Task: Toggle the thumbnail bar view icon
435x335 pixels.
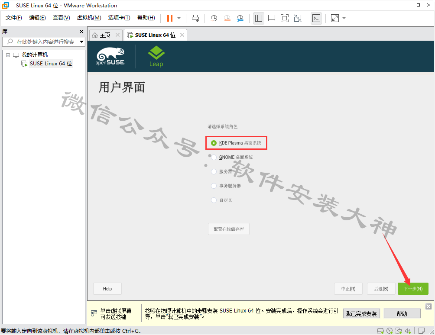Action: pos(272,18)
